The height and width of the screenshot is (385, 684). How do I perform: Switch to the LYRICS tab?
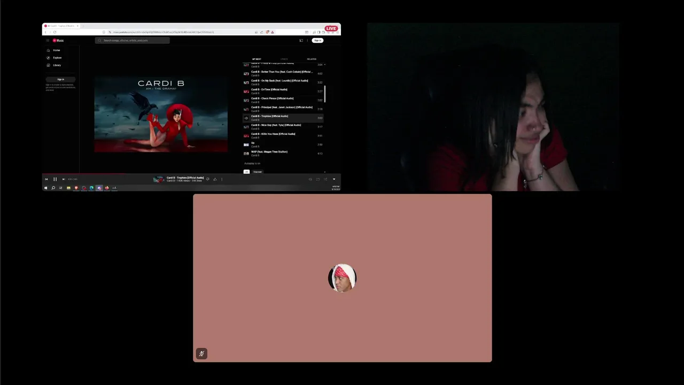point(284,59)
